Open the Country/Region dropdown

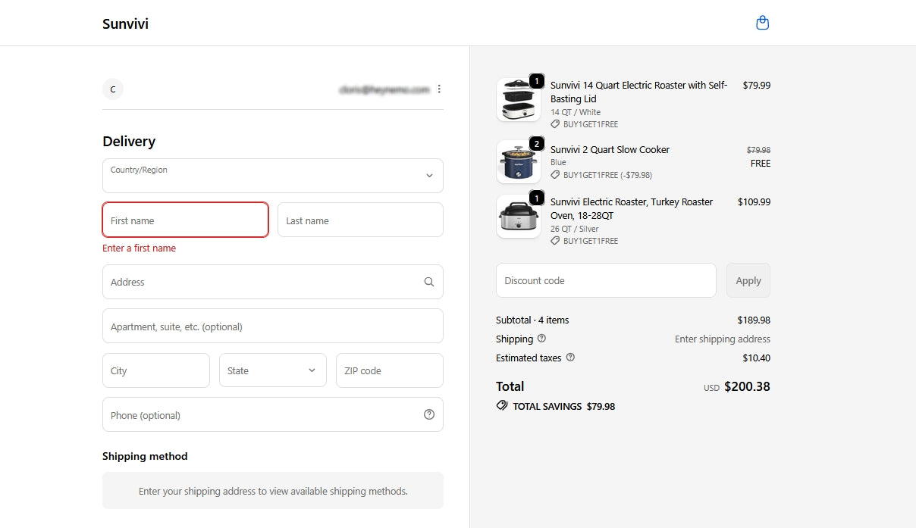(273, 176)
